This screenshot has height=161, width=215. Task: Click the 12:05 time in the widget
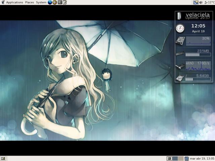point(198,26)
